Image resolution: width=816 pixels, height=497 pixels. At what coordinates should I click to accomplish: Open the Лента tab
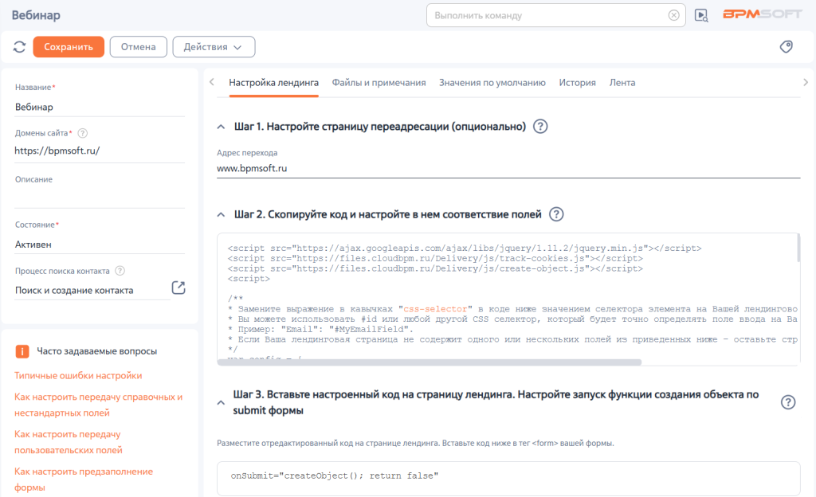click(622, 83)
